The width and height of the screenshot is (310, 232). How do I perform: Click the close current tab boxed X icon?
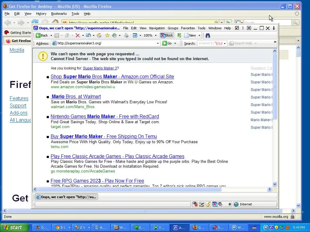pos(249,28)
